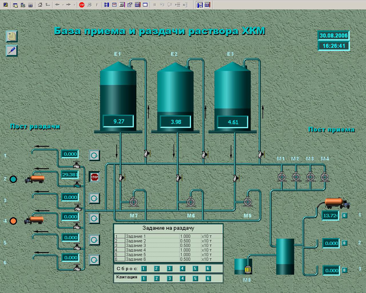The height and width of the screenshot is (293, 366).
Task: Click the pause icon in toolbar
Action: click(154, 5)
